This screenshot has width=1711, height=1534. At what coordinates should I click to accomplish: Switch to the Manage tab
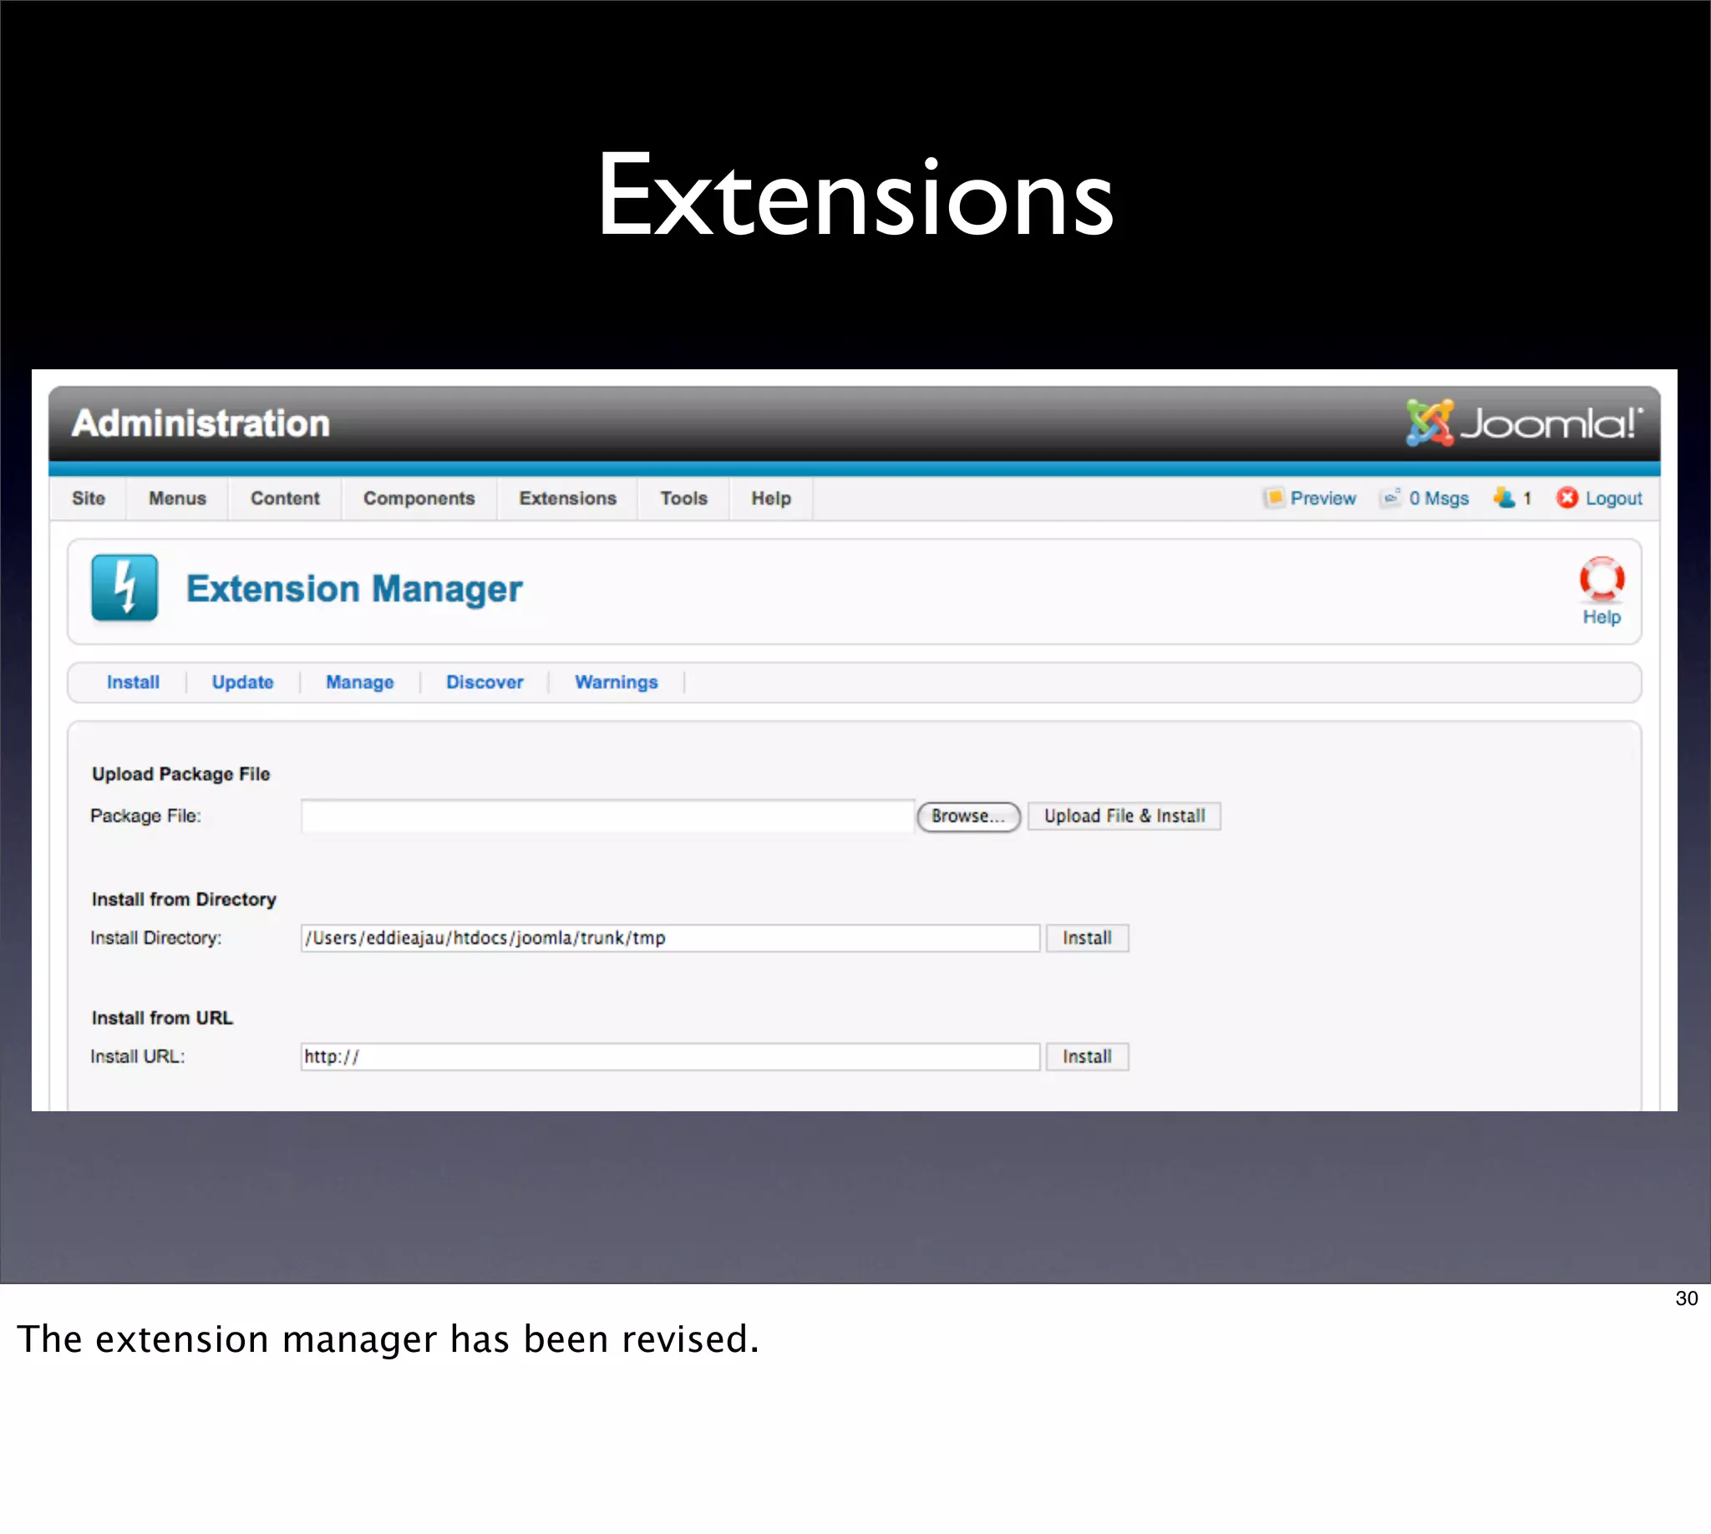(x=360, y=682)
